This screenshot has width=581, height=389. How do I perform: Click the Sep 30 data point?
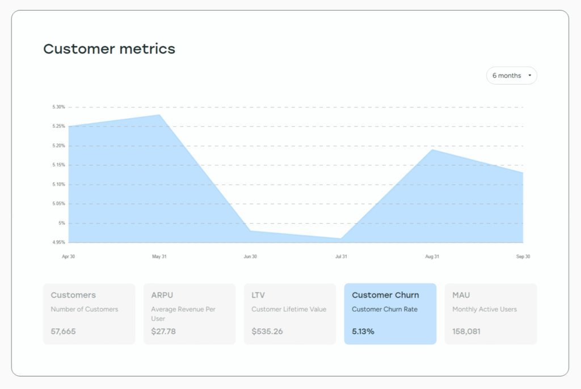pos(523,172)
